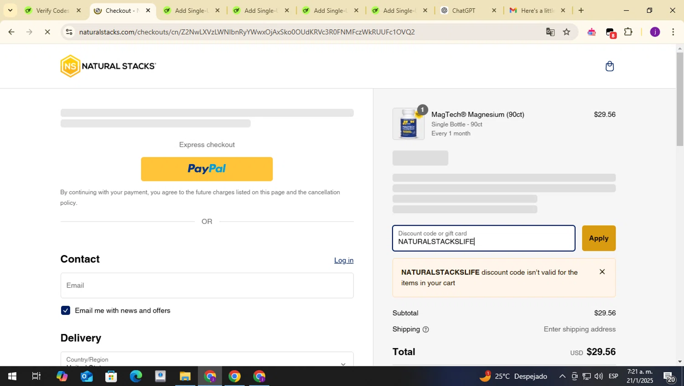Close the Verify Codes tab
This screenshot has height=386, width=684.
78,10
